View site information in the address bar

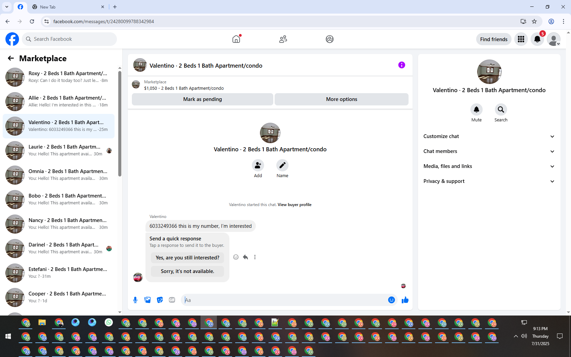[x=47, y=21]
